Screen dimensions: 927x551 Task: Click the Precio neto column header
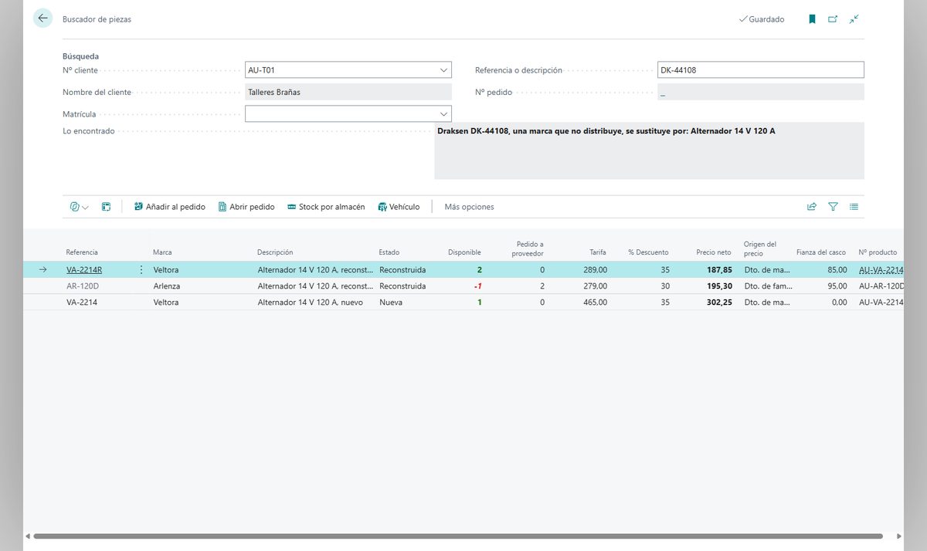tap(713, 252)
